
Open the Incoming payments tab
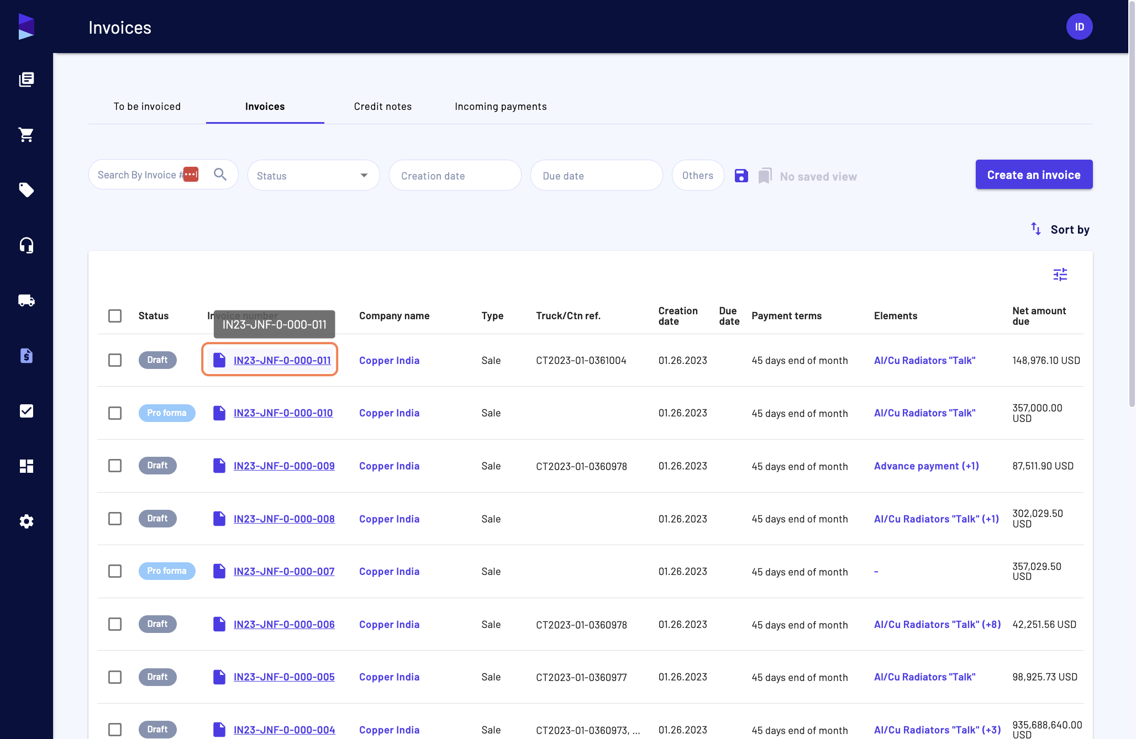[501, 107]
